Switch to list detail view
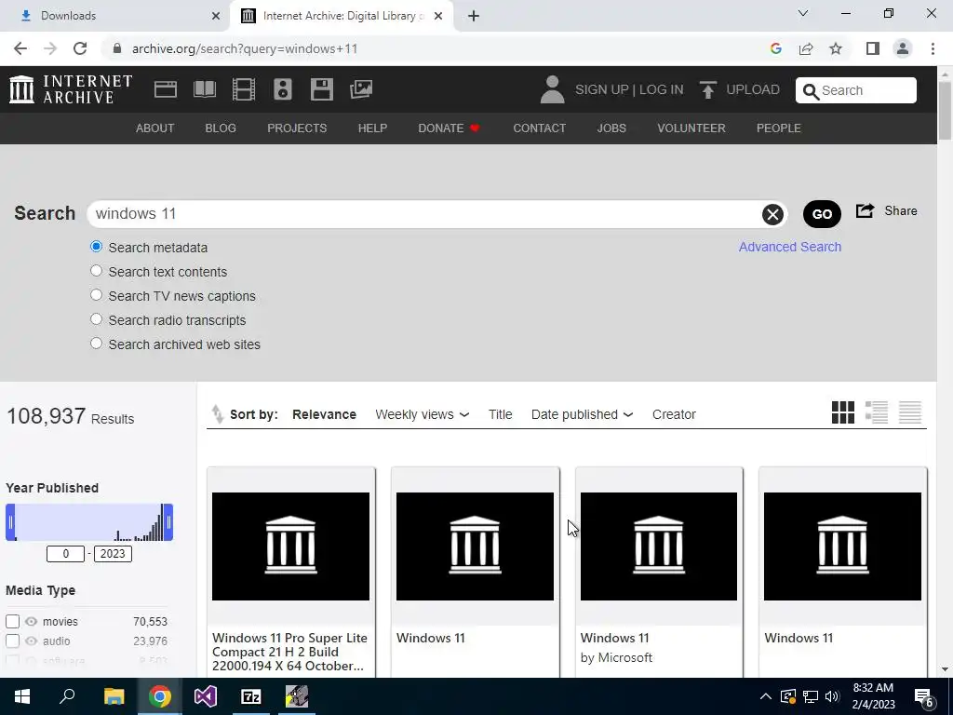 point(877,412)
